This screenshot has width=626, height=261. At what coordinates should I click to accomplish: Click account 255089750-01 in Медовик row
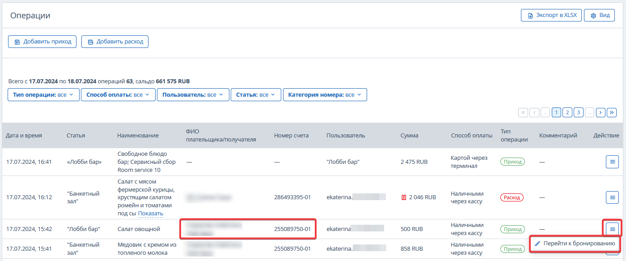tap(292, 248)
